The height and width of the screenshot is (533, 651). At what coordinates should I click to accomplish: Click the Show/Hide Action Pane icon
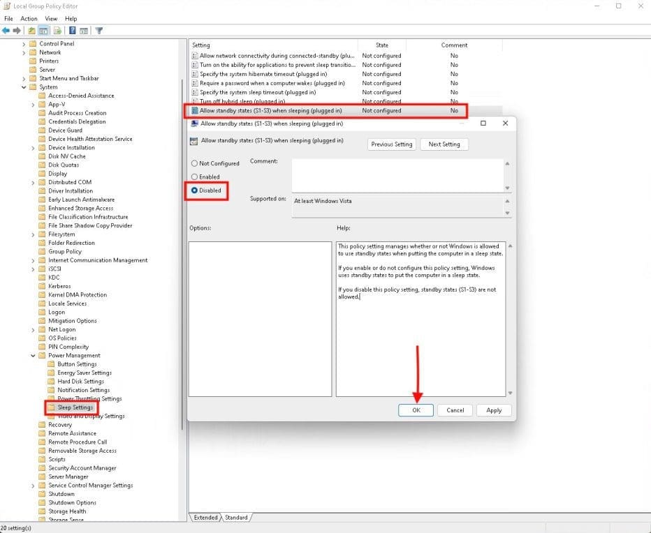(x=84, y=31)
